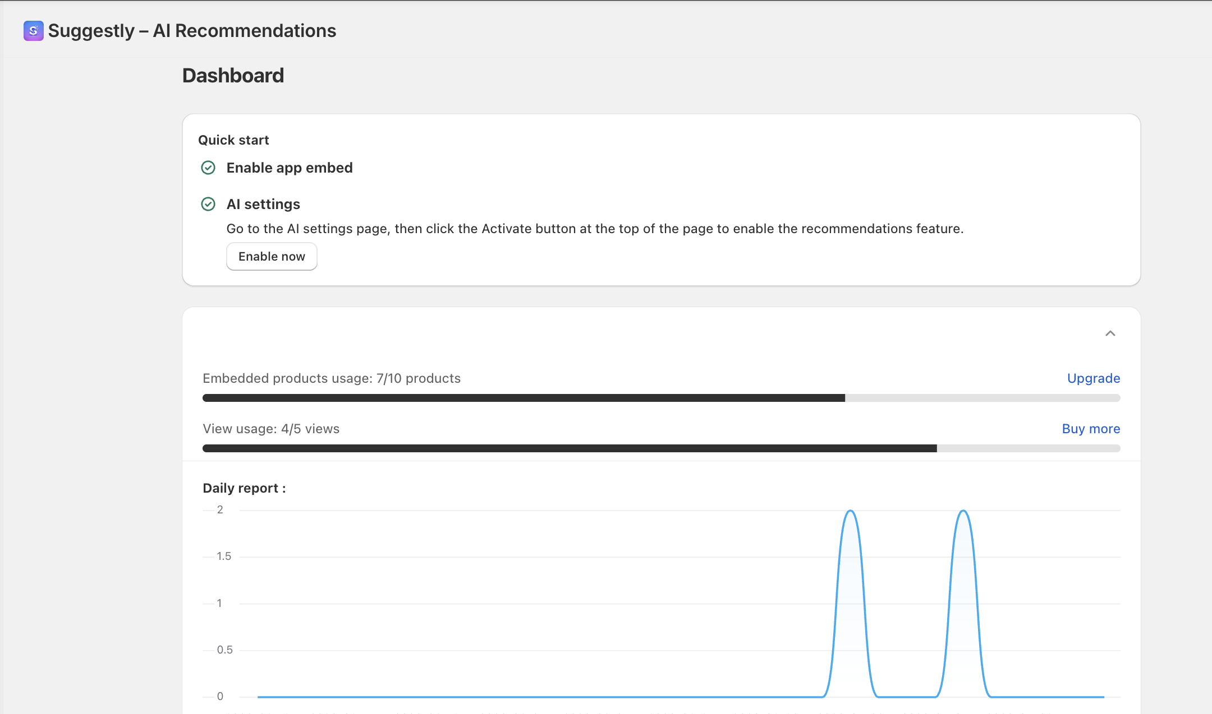This screenshot has width=1212, height=714.
Task: Collapse the usage card with chevron
Action: point(1110,333)
